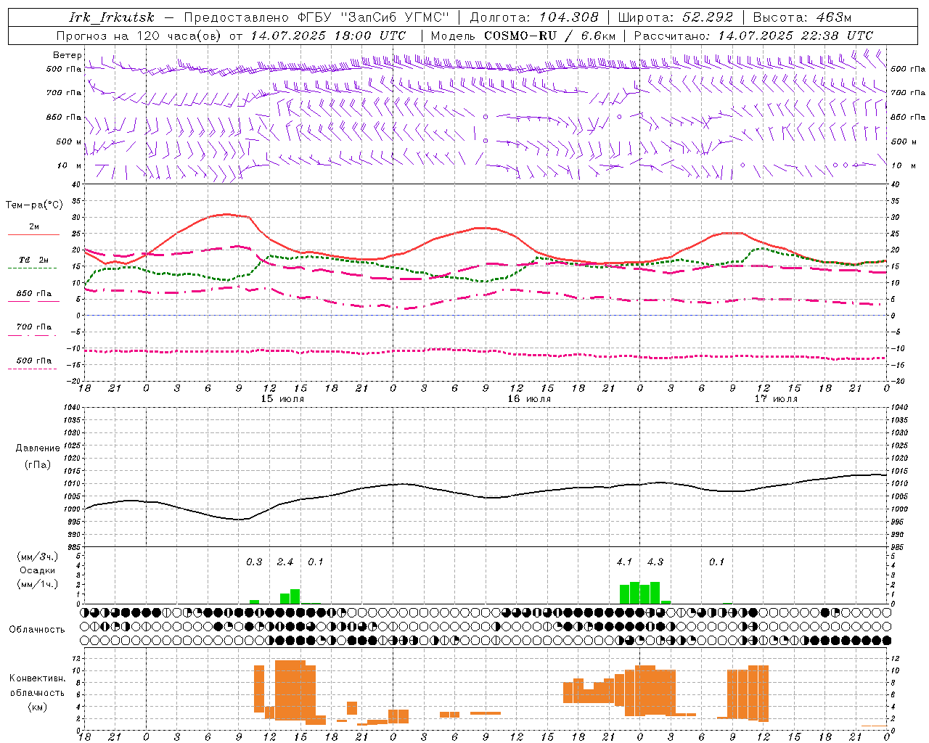This screenshot has width=929, height=743.
Task: Click the Ветер panel label
Action: coord(67,55)
